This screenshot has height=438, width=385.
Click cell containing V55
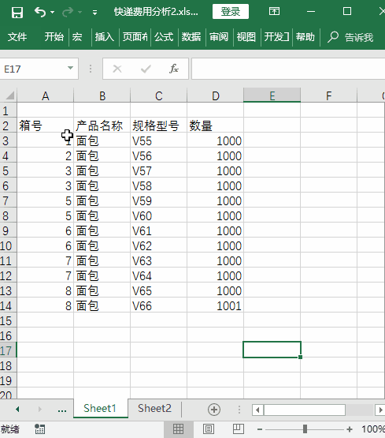point(158,140)
